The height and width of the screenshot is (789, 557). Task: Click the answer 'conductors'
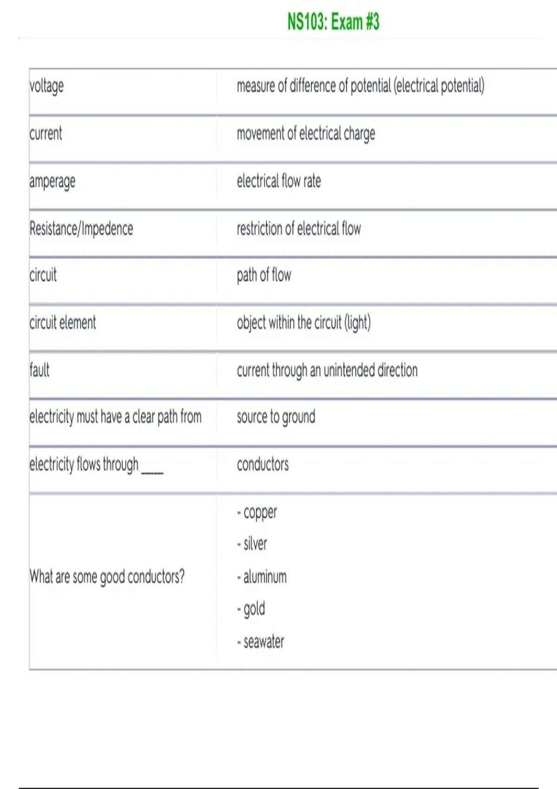click(263, 465)
